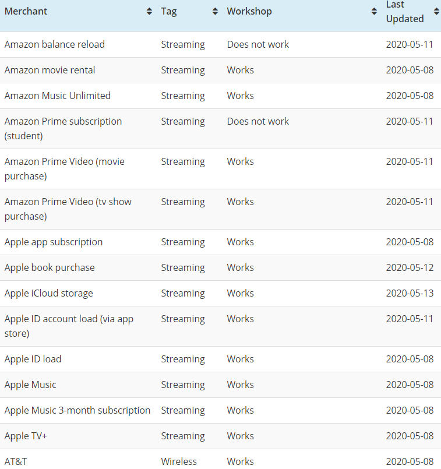Click Works status for Apple app subscription
The image size is (441, 469).
point(241,242)
